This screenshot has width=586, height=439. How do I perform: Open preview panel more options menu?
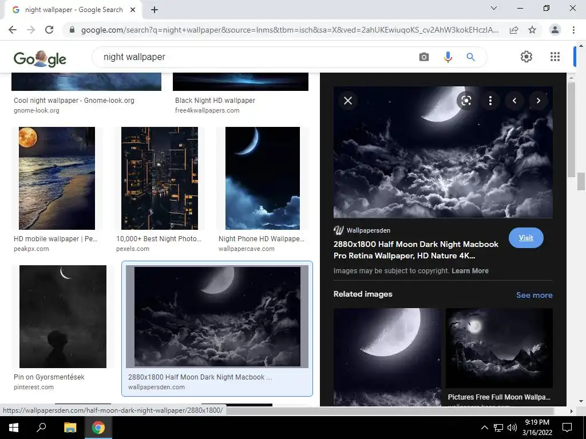pyautogui.click(x=490, y=101)
